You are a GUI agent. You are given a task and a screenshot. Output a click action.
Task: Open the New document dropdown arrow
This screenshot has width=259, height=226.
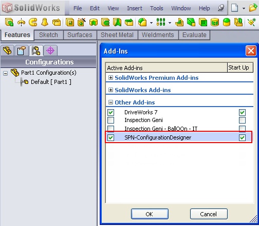point(244,8)
